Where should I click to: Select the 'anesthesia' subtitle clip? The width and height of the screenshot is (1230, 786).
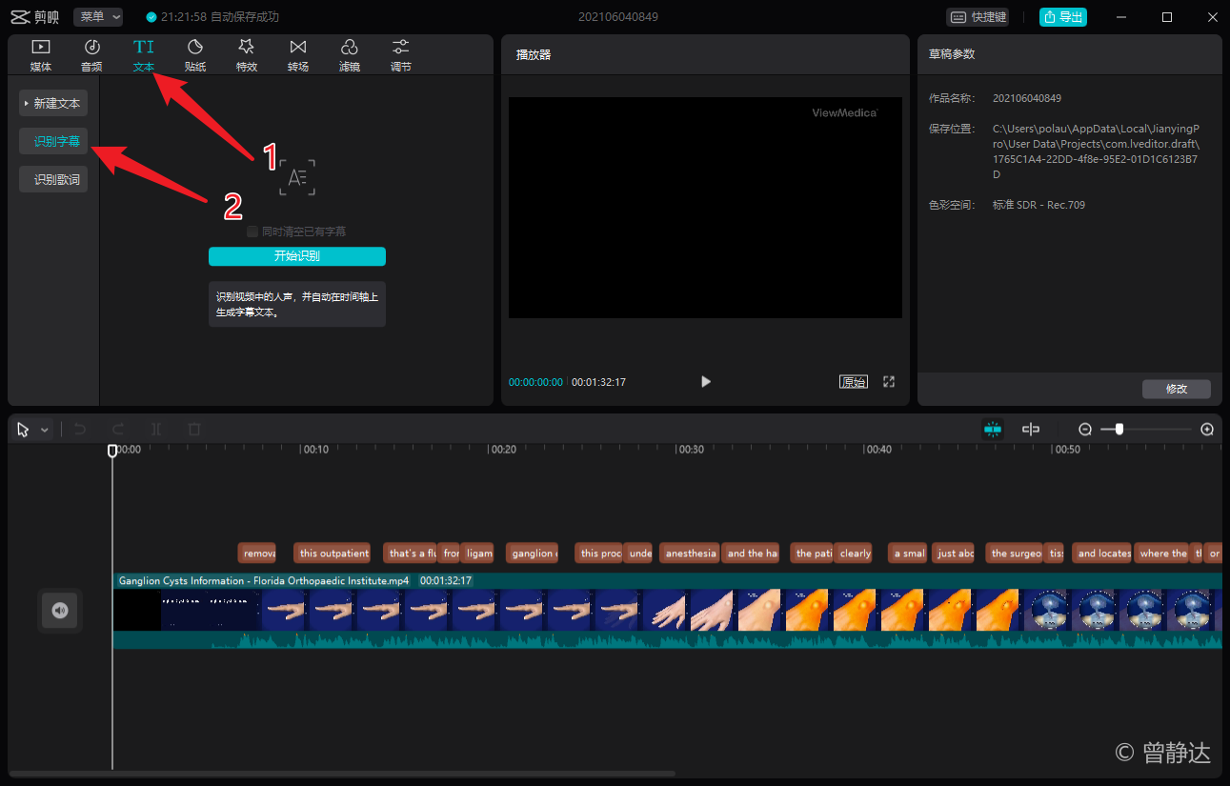coord(690,554)
